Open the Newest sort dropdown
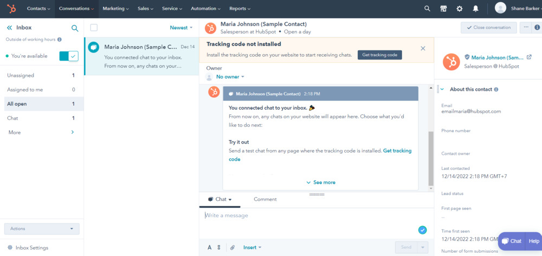The image size is (542, 256). pyautogui.click(x=181, y=28)
